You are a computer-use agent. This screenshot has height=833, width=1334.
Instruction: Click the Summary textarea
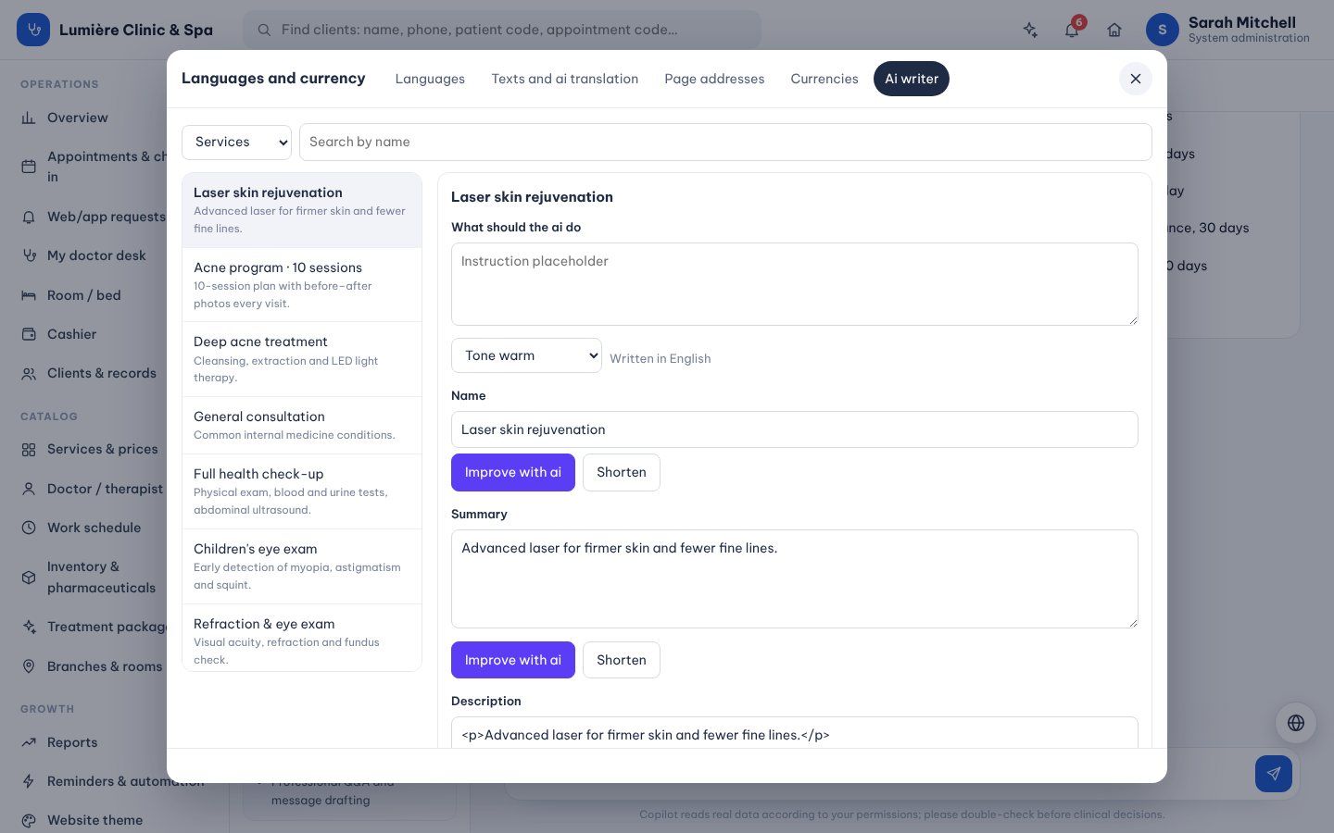click(795, 578)
